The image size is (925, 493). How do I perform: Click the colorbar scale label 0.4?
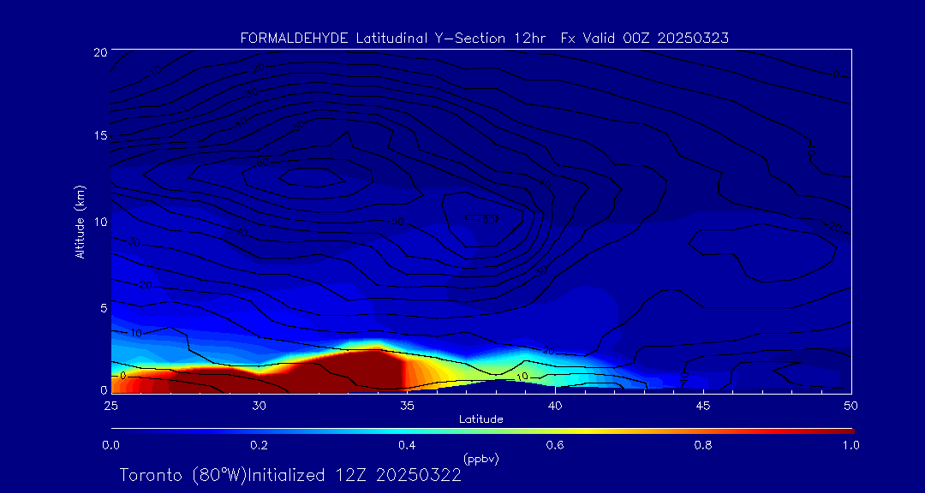click(x=407, y=445)
